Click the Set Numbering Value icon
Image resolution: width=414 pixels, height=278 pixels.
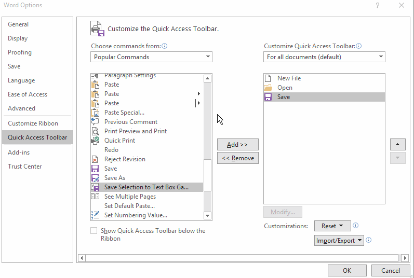(95, 215)
